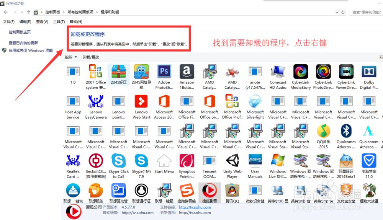Open 查看已安装的更新 link
383x220 pixels.
(23, 43)
